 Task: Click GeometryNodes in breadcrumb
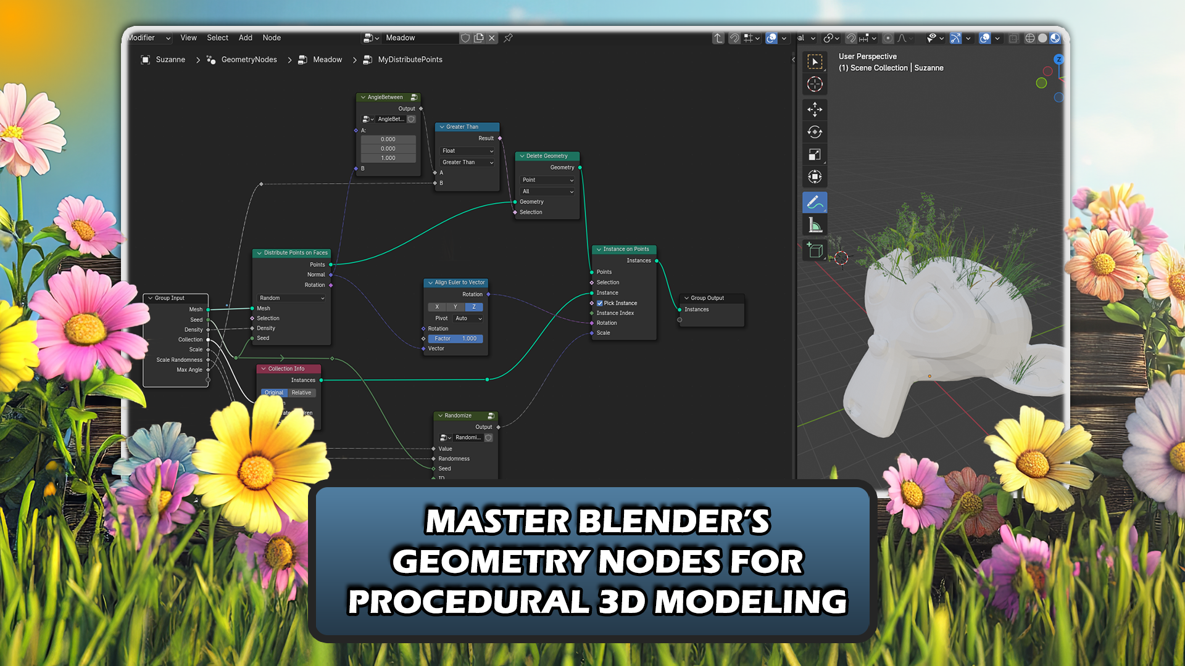click(x=249, y=60)
